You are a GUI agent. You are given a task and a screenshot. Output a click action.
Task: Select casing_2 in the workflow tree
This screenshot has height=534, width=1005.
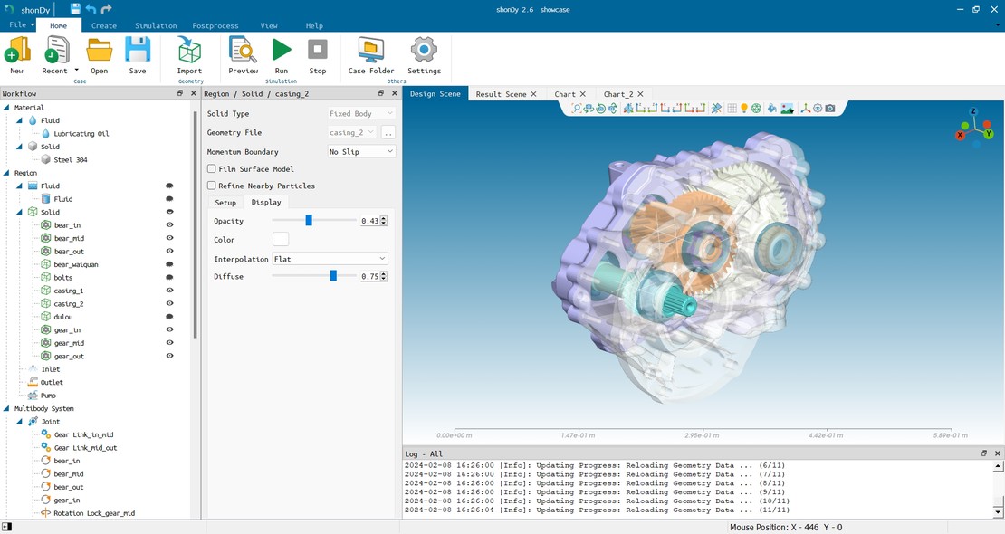click(x=69, y=304)
